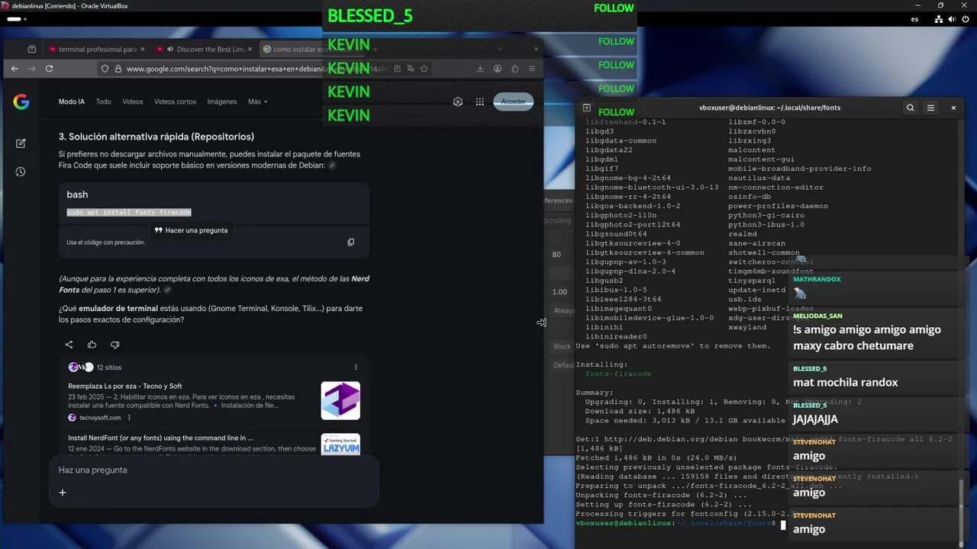Give thumbs down to the answer
977x549 pixels.
click(115, 345)
